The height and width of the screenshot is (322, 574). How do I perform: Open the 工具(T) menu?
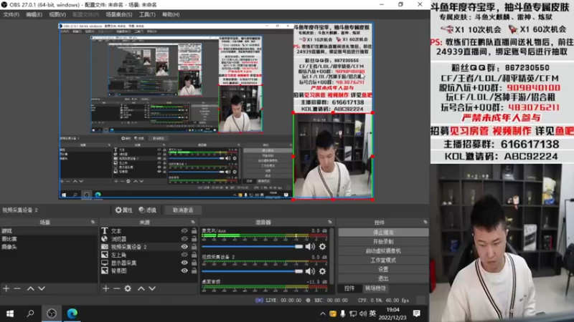pos(147,14)
